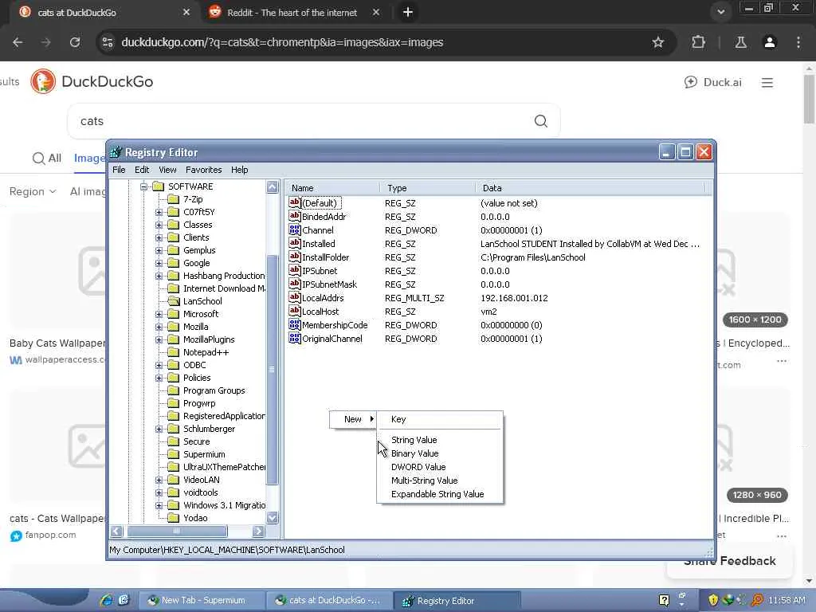Open Duck.ai link
Image resolution: width=816 pixels, height=612 pixels.
[x=713, y=82]
